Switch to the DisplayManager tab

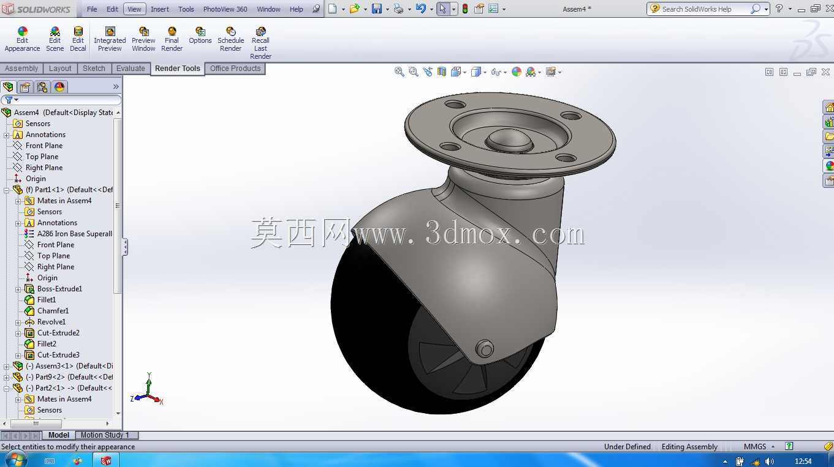pos(59,87)
